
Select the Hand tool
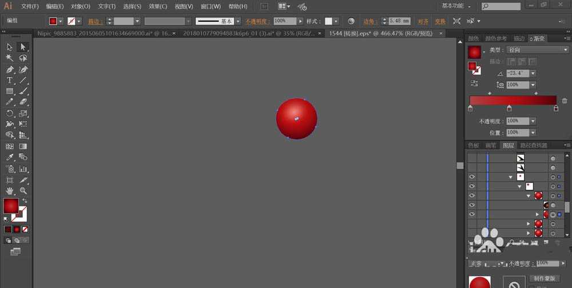10,191
